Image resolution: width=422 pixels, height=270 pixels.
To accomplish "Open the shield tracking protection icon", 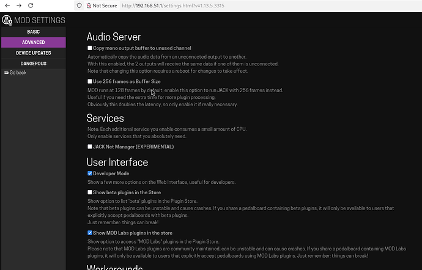I will click(80, 5).
